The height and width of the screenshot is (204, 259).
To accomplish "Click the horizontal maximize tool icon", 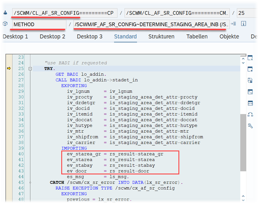I will tap(250, 103).
